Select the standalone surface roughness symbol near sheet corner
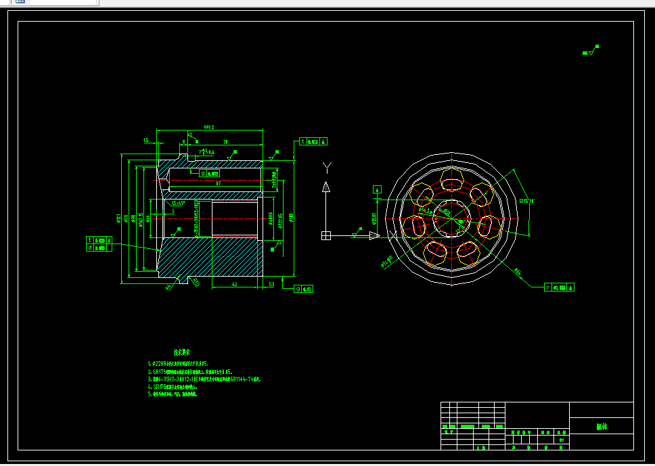 [x=591, y=50]
